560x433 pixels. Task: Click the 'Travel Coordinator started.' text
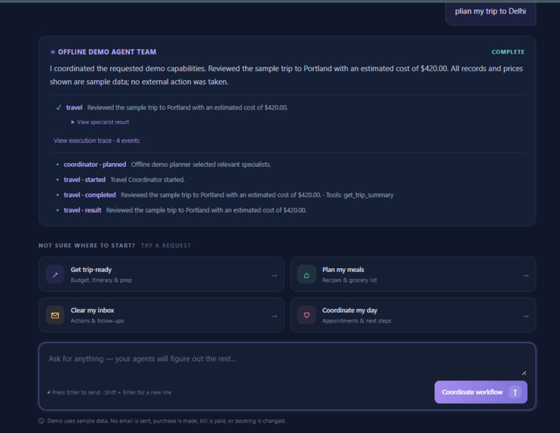click(x=147, y=180)
